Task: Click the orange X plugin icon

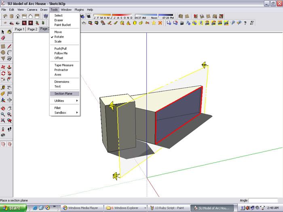Action: point(160,23)
